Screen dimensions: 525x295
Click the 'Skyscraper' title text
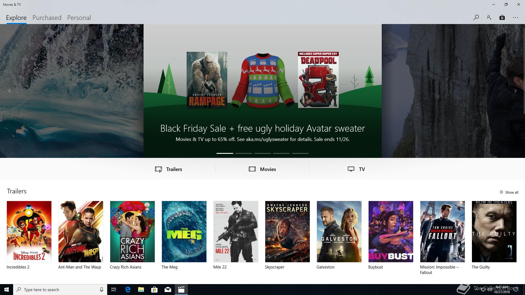pos(275,267)
